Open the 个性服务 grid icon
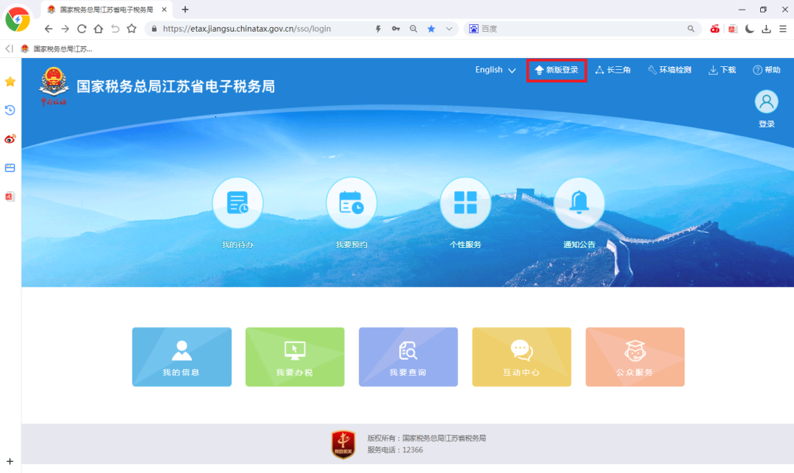Screen dimensions: 794x473 [465, 203]
